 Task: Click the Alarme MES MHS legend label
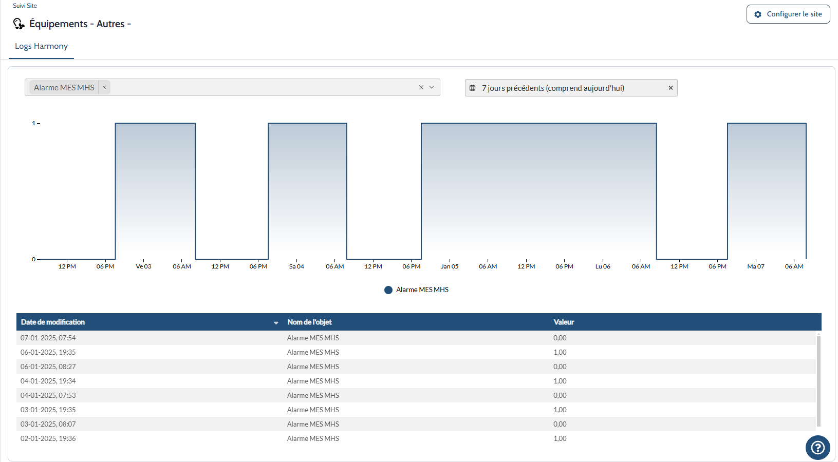click(x=422, y=290)
